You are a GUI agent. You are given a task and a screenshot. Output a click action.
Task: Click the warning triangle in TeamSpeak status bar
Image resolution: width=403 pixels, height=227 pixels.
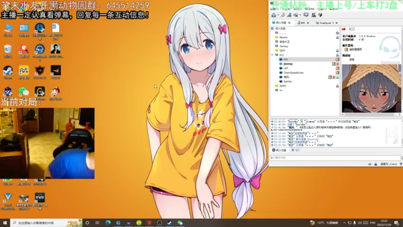375,164
